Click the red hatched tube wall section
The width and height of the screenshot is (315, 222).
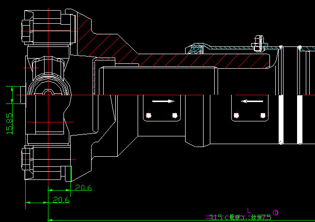click(x=204, y=60)
